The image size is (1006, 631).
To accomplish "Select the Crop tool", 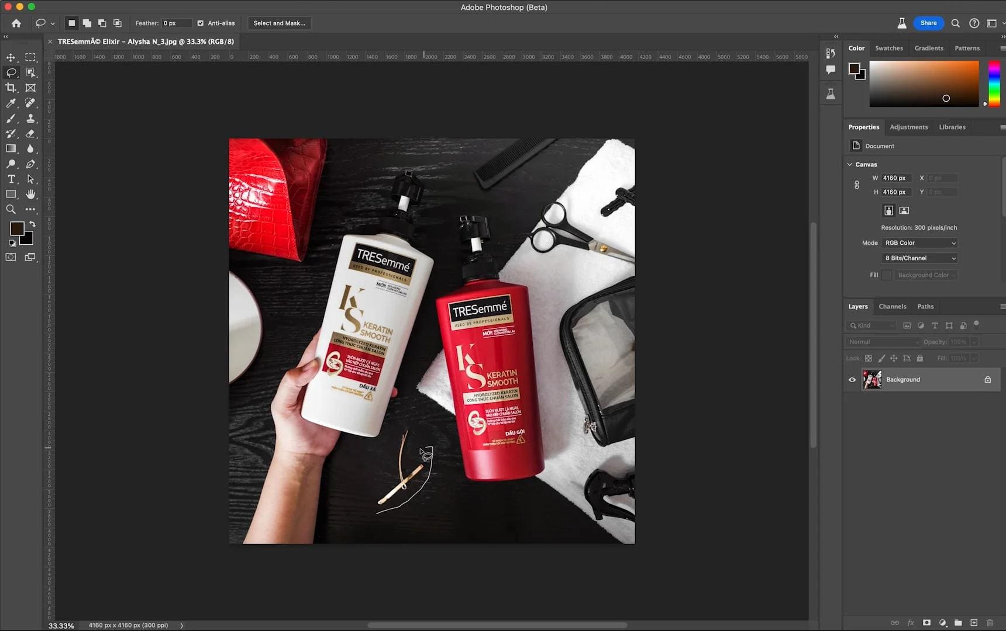I will (x=11, y=88).
